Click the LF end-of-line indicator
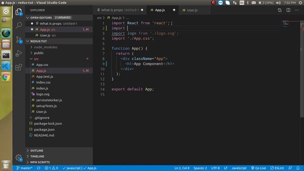Image resolution: width=304 pixels, height=171 pixels. coord(226,168)
